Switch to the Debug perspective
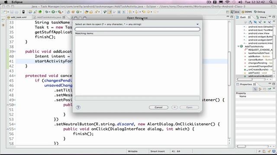Screen dimensions: 277x155 pyautogui.click(x=260, y=12)
